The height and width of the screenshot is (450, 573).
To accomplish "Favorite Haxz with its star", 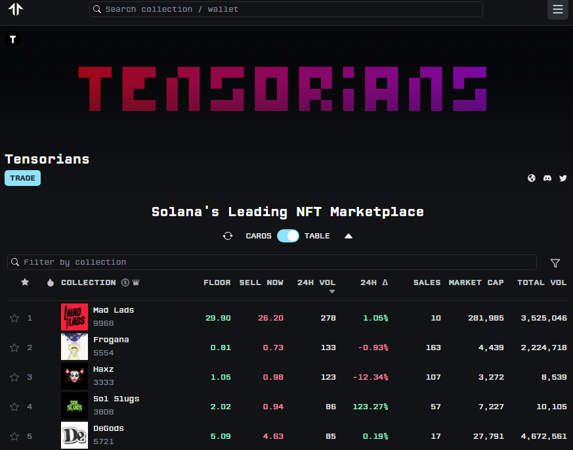I will point(14,377).
